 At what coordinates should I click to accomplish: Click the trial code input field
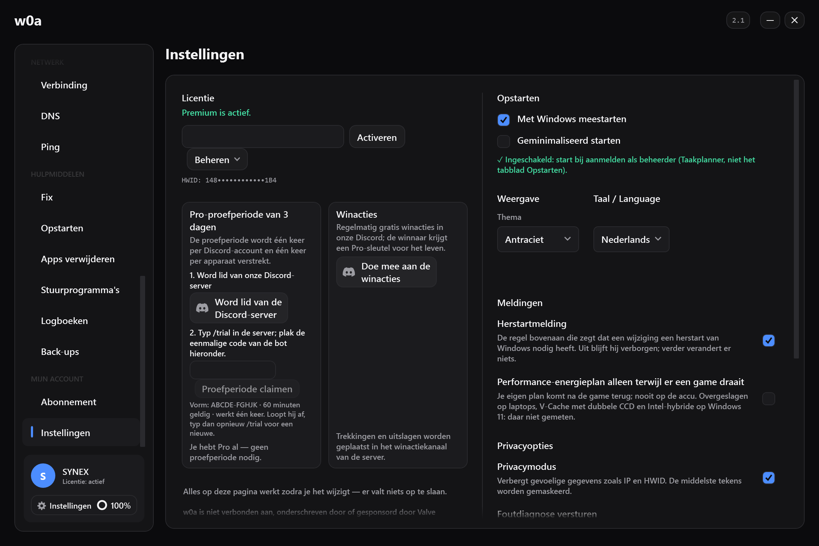(x=233, y=370)
